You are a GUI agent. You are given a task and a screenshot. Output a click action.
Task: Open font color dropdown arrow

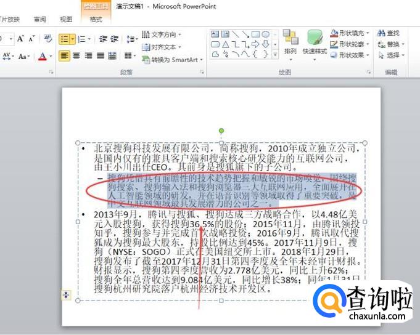(51, 57)
